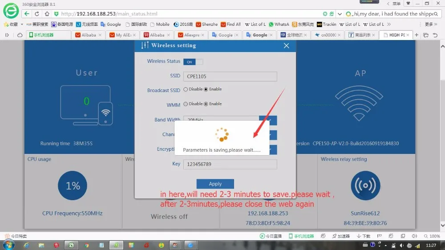Open the 手机浏览器 status bar item
The width and height of the screenshot is (445, 250).
click(x=301, y=236)
